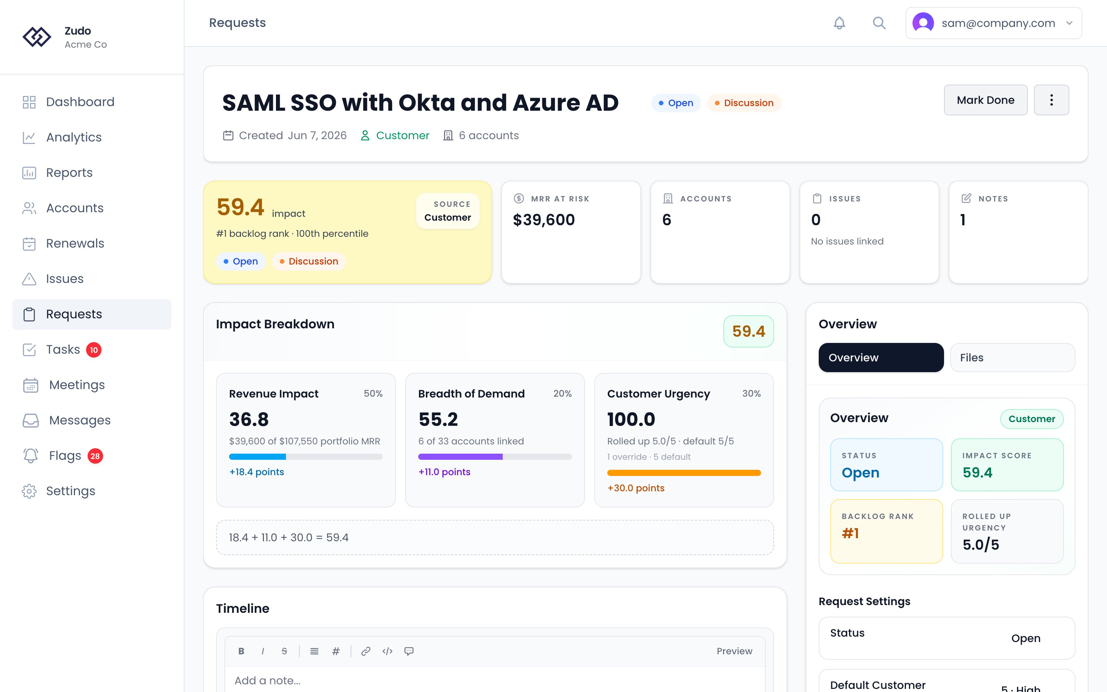
Task: Open the notifications bell
Action: point(839,23)
